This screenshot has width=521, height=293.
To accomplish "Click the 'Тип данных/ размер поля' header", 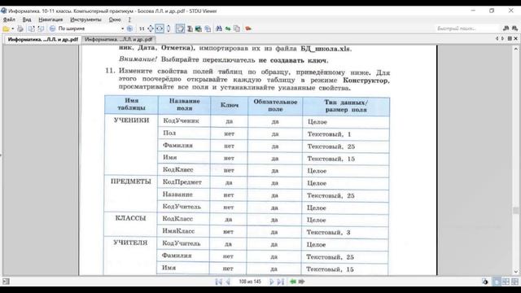I will coord(346,106).
